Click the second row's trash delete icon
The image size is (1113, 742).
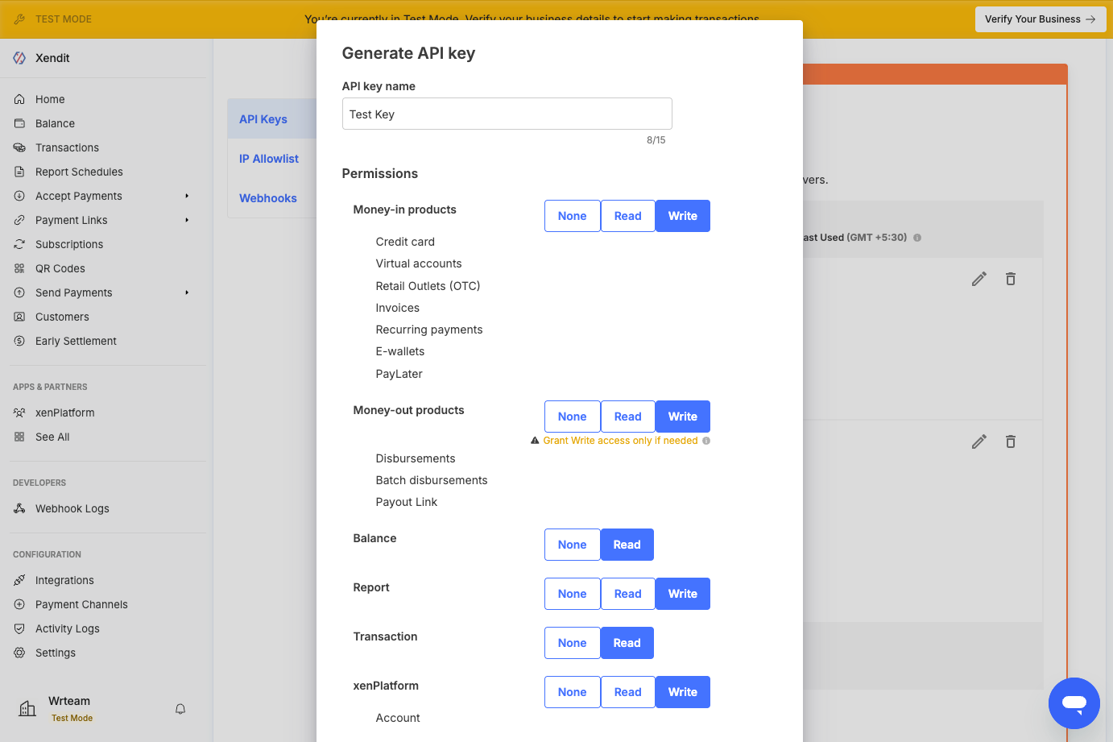pos(1010,441)
